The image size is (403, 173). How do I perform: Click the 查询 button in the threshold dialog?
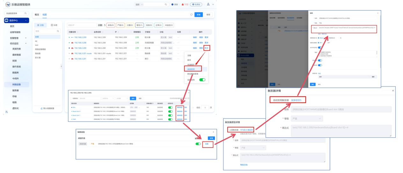[x=133, y=98]
